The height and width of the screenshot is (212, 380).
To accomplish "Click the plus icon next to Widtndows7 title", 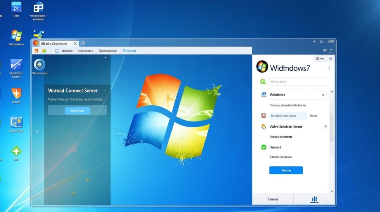I will coord(329,68).
